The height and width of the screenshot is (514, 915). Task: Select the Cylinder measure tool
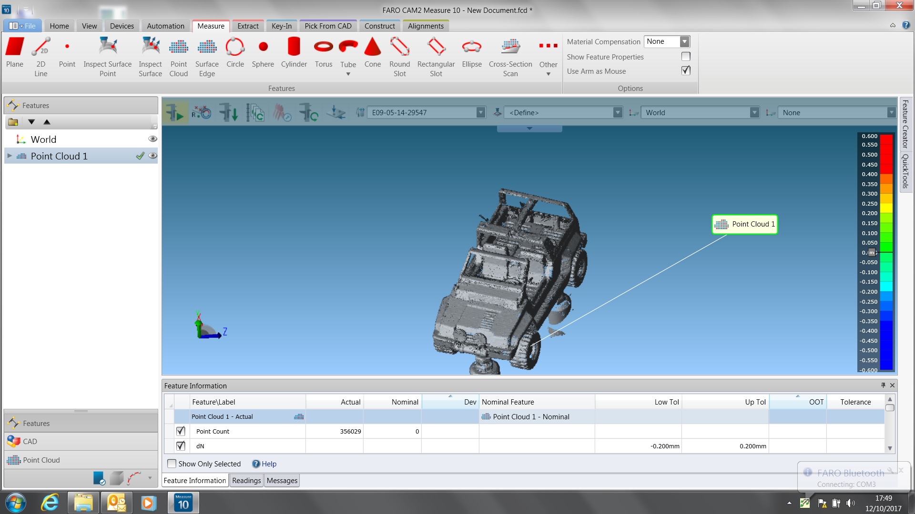[294, 53]
